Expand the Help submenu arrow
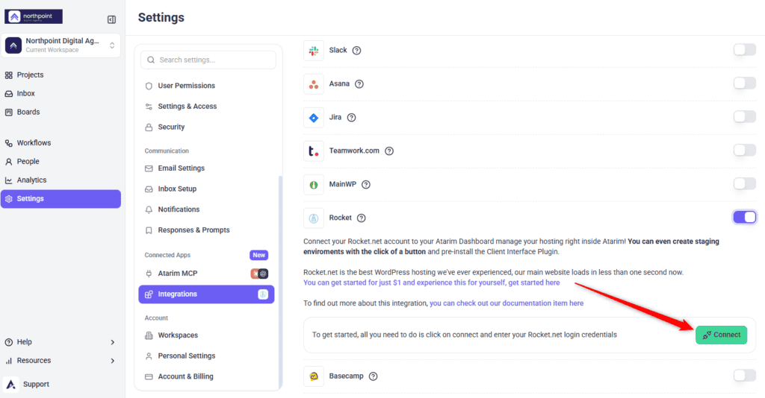 (112, 343)
